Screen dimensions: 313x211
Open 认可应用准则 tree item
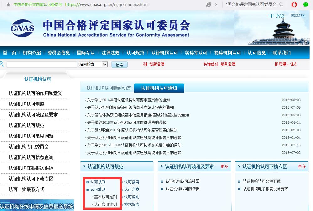(x=105, y=205)
